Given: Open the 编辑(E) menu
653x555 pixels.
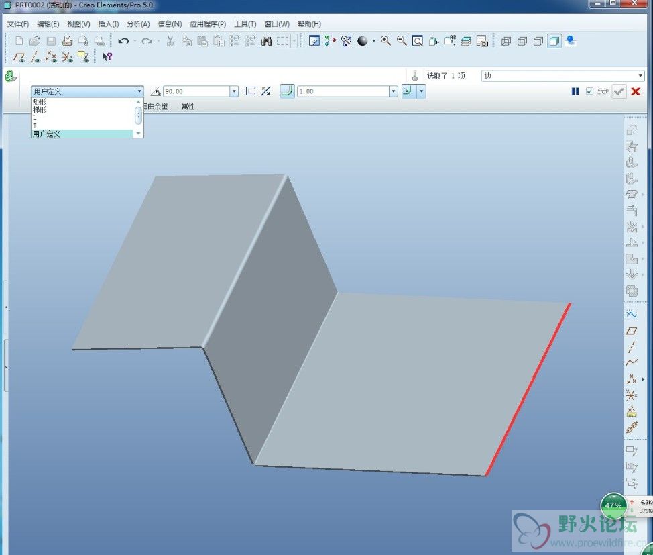Looking at the screenshot, I should tap(48, 23).
